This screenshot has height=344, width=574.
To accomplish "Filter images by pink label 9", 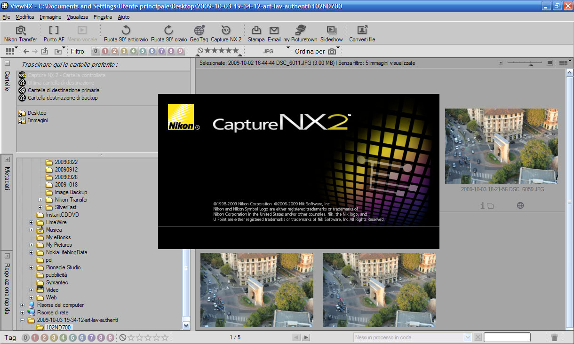I will tap(180, 51).
